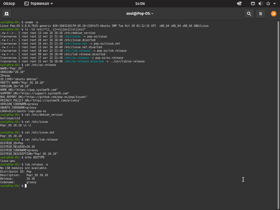The width and height of the screenshot is (280, 210).
Task: Click the /etc/lsb-release symlink entry
Action: tap(77, 51)
